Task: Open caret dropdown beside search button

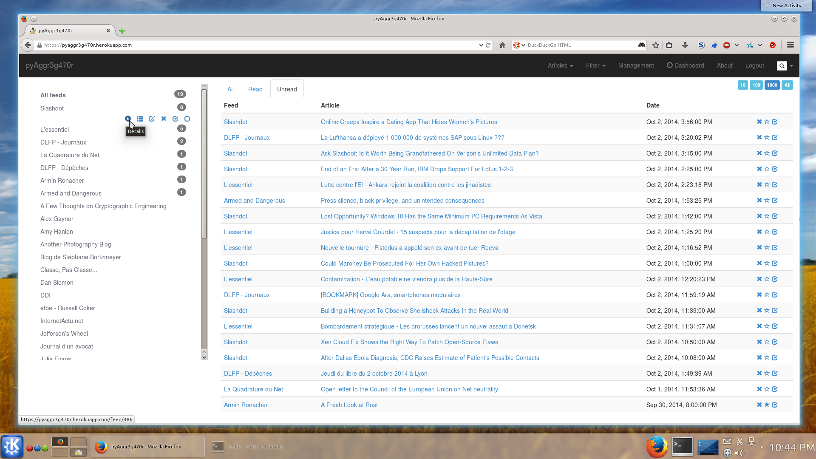Action: click(791, 66)
